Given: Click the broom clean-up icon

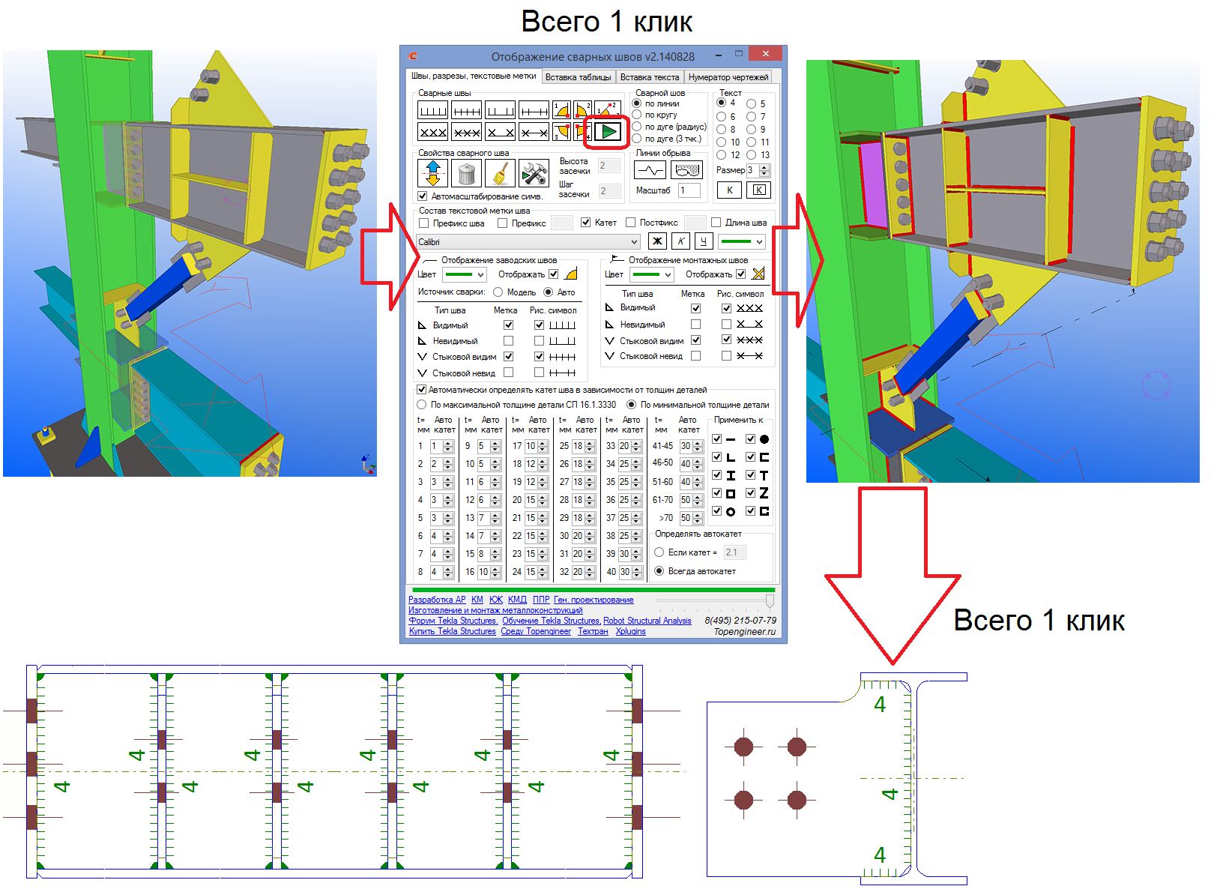Looking at the screenshot, I should pyautogui.click(x=500, y=173).
